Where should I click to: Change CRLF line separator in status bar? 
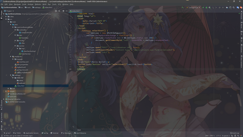click(x=212, y=136)
